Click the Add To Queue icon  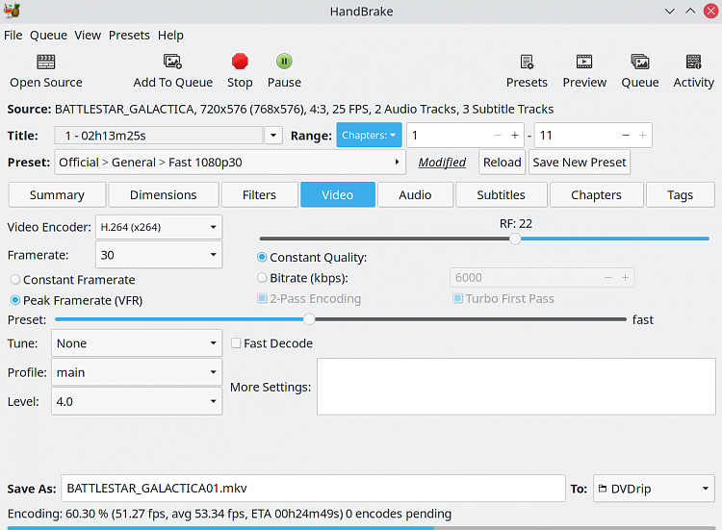click(172, 62)
